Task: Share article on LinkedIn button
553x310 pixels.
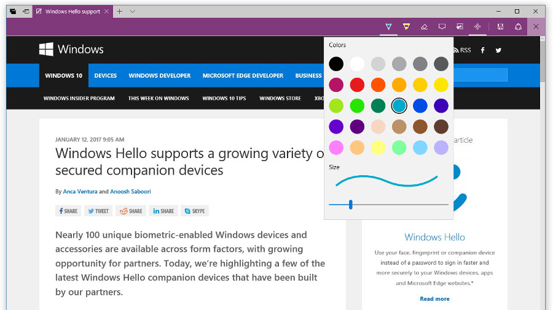Action: pos(163,211)
